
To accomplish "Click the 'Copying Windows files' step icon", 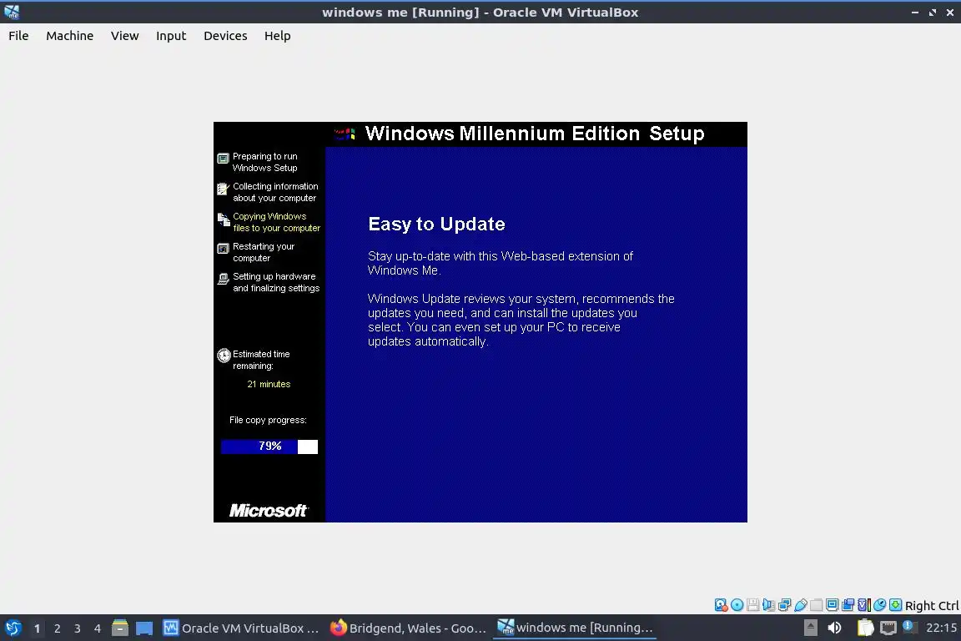I will pos(224,220).
